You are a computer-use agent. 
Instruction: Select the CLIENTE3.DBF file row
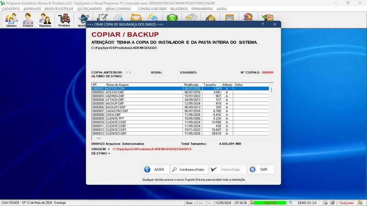pos(180,126)
